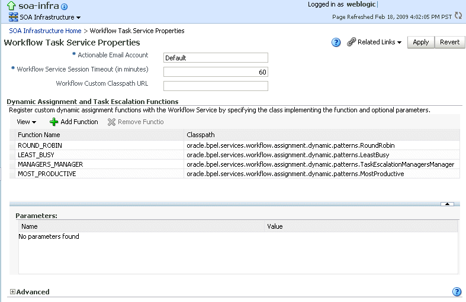This screenshot has width=466, height=302.
Task: Click the SOA Infrastructure menu icon
Action: (13, 17)
